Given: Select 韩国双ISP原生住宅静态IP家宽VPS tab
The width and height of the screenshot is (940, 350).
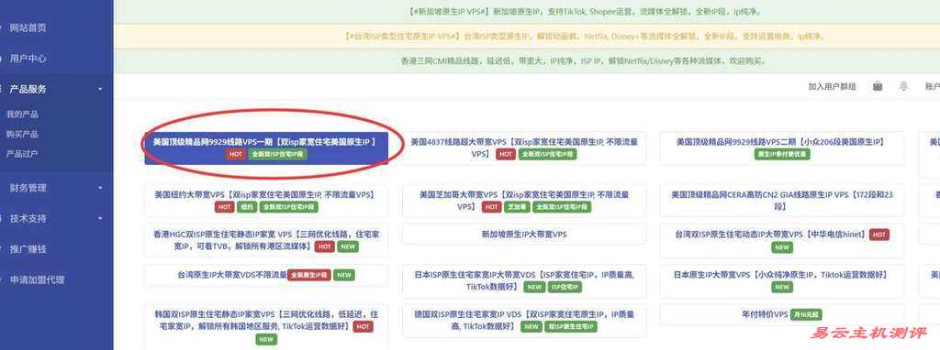Looking at the screenshot, I should click(x=266, y=327).
